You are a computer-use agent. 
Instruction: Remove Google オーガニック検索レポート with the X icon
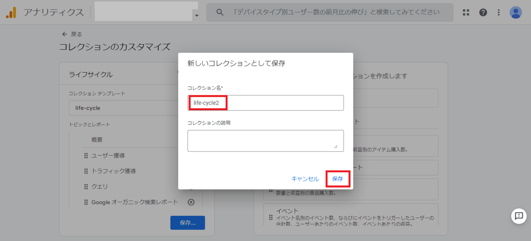191,202
